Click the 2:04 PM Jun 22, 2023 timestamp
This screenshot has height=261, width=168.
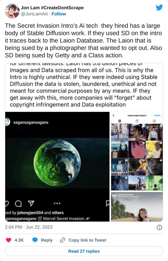(x=29, y=227)
